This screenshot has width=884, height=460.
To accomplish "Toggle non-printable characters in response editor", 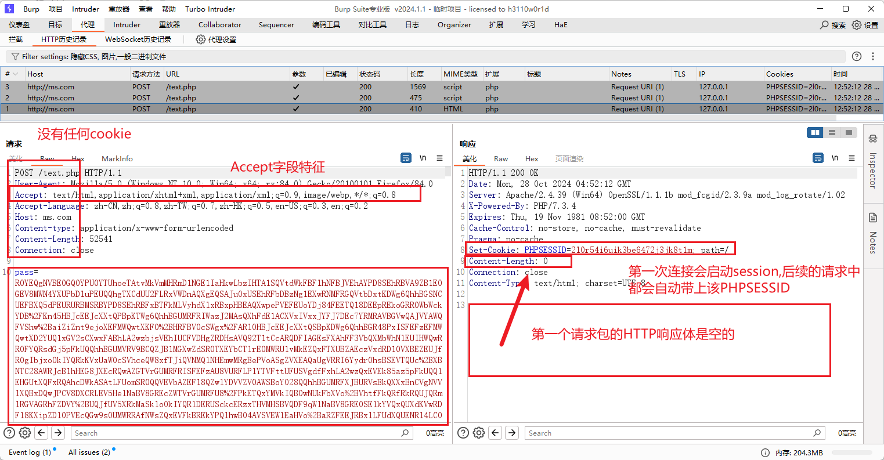I will tap(835, 158).
